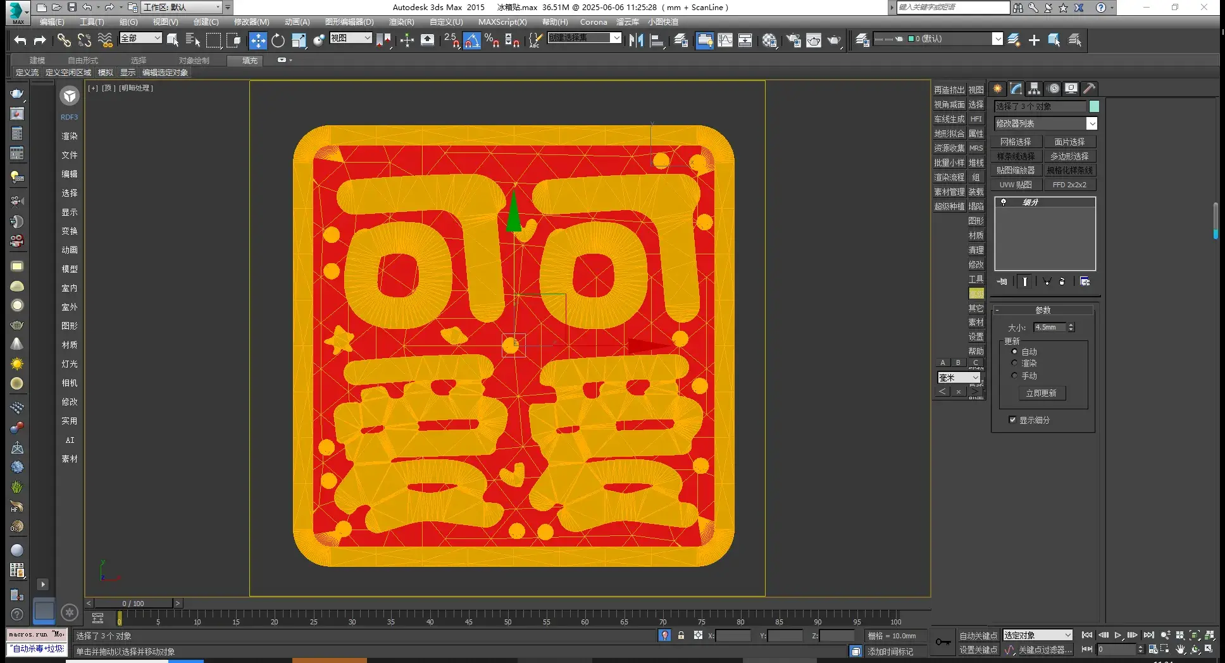The height and width of the screenshot is (663, 1225).
Task: Open the Hierarchy command panel tab
Action: pos(1034,89)
